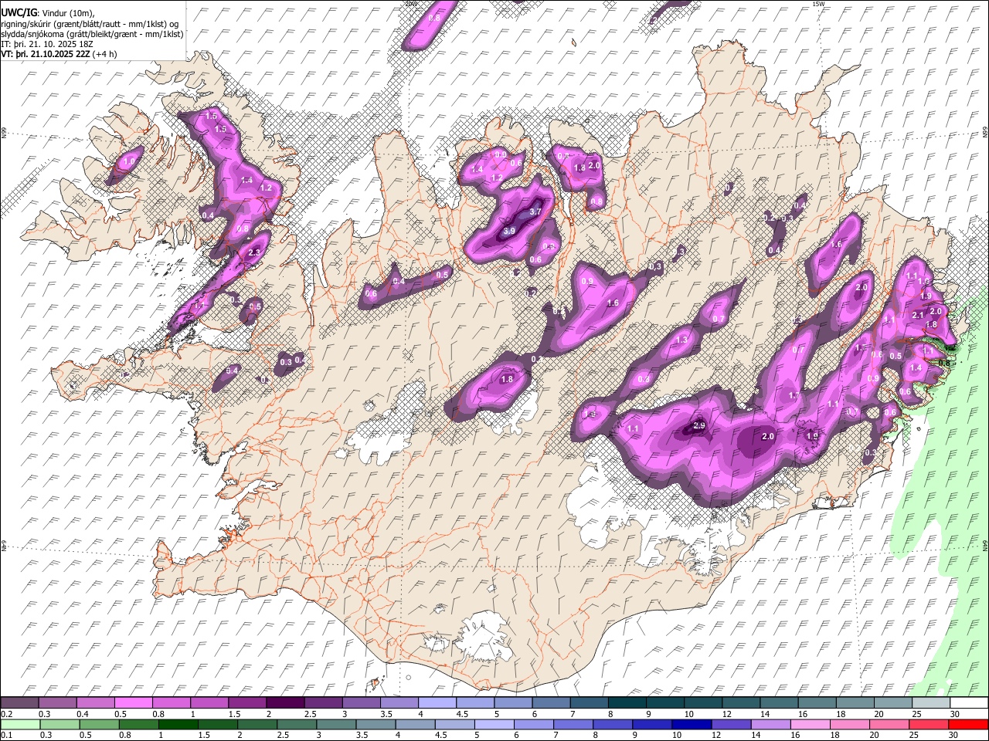
Task: Click darkest green bottom-row swatch starting at 1
Action: [x=178, y=724]
